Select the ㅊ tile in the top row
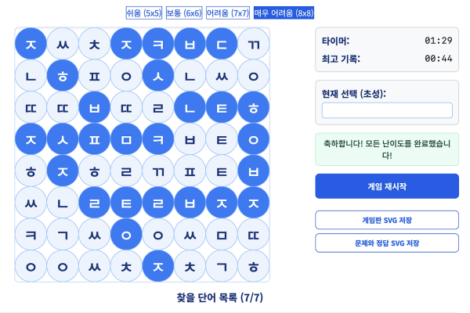The image size is (470, 313). coord(95,44)
